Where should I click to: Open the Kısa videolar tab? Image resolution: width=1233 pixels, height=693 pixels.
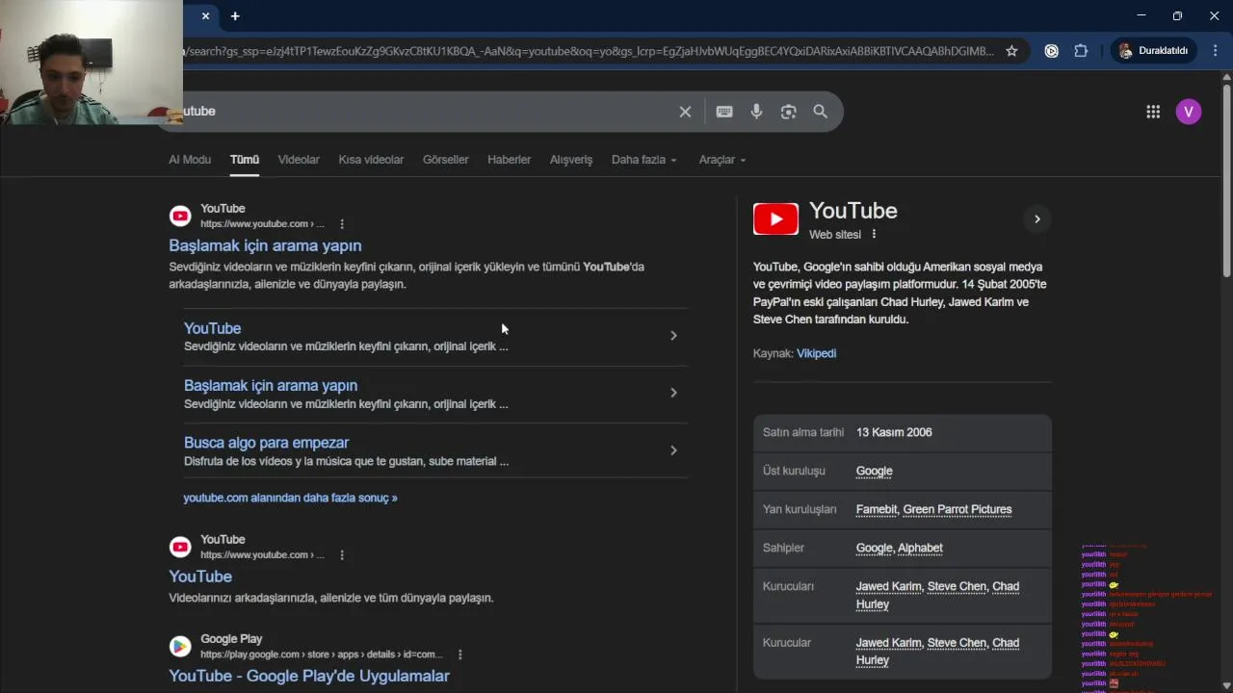(x=371, y=160)
